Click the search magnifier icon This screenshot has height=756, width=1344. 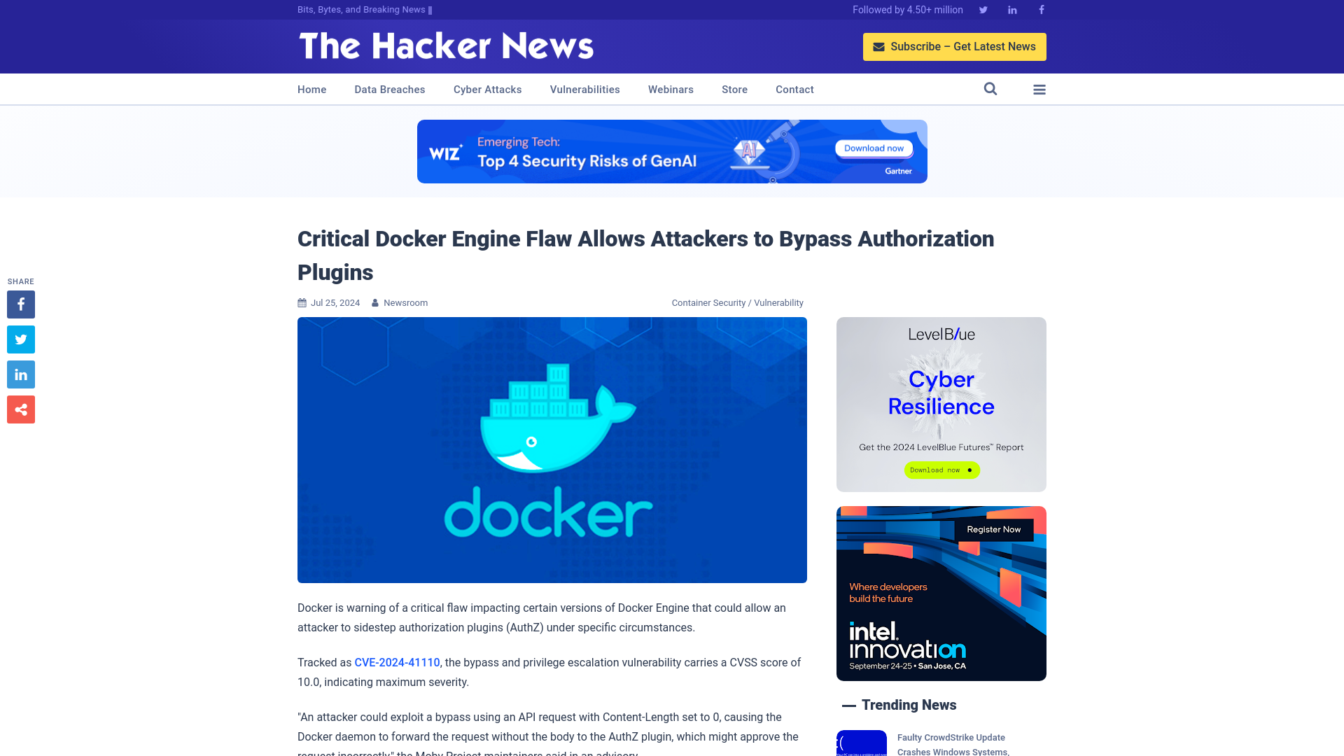990,89
